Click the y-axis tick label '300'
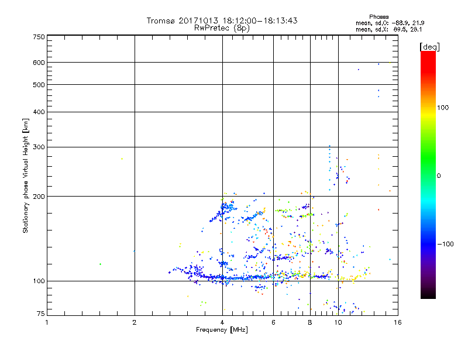468x351 pixels. point(39,147)
